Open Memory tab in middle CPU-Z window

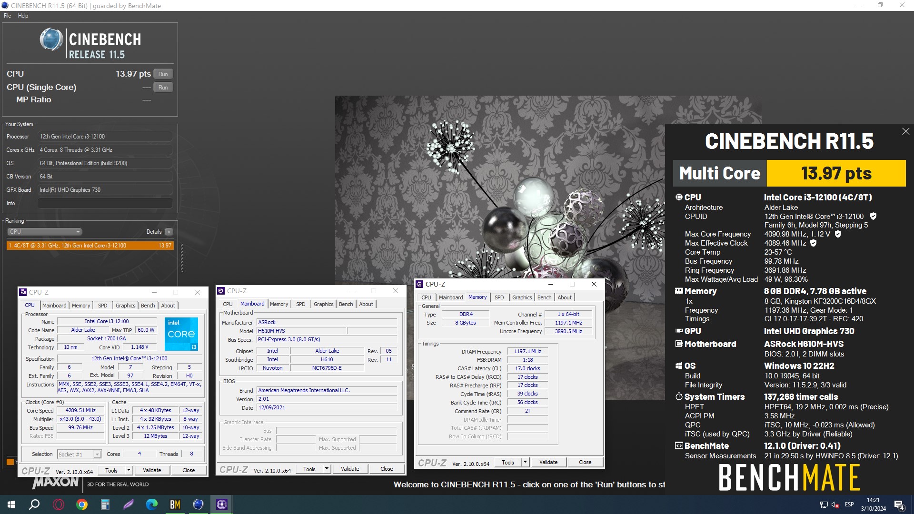coord(279,304)
